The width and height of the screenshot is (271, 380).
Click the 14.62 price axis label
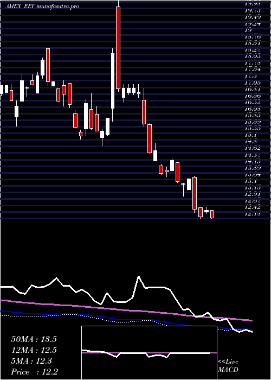point(253,148)
